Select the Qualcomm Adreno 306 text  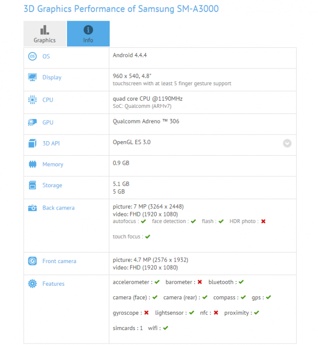[146, 121]
